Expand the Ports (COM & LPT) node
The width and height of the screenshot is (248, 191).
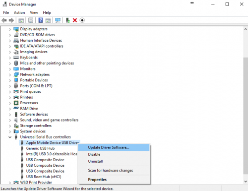coord(10,86)
